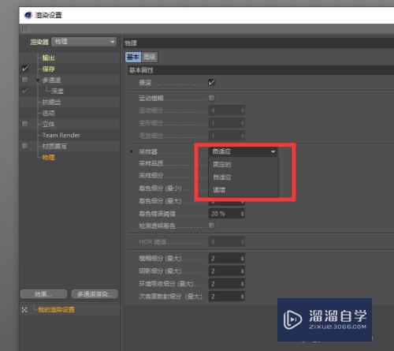This screenshot has height=351, width=394.
Task: Enable the 立体 checkbox
Action: click(x=25, y=124)
